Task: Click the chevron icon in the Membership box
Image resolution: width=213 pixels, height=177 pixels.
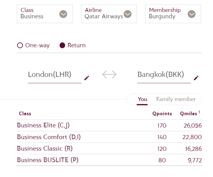Action: point(191,14)
